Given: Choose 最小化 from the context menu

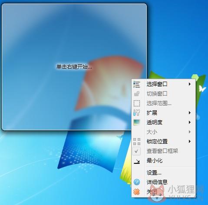Looking at the screenshot, I should [x=163, y=161].
